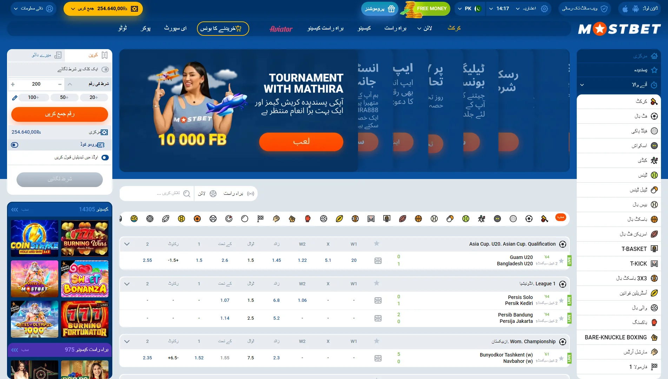Open Tennis in the sidebar list
Image resolution: width=668 pixels, height=379 pixels.
coord(619,175)
